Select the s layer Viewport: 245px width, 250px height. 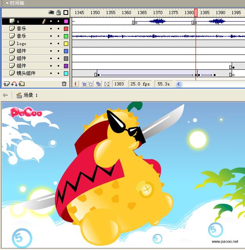coord(35,21)
